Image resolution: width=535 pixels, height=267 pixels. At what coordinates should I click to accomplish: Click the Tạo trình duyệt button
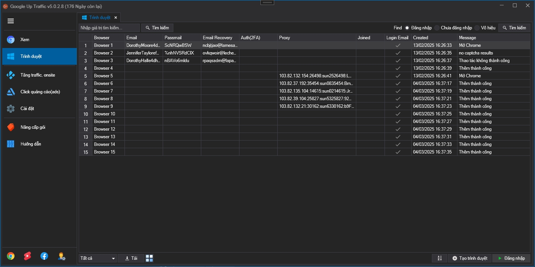pyautogui.click(x=469, y=258)
